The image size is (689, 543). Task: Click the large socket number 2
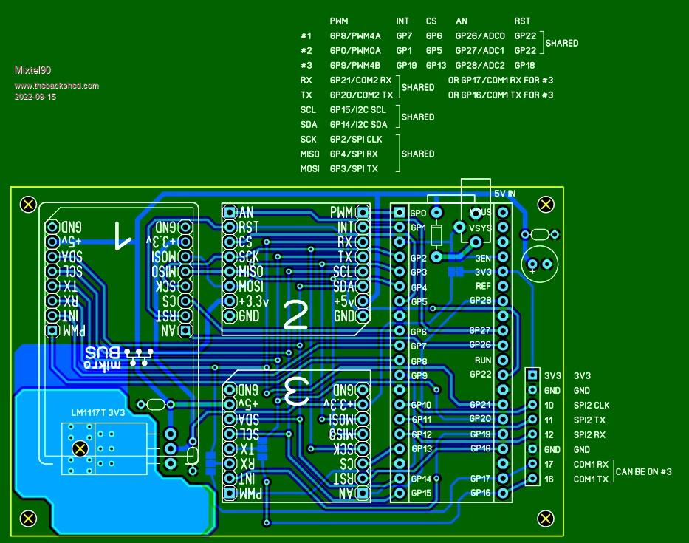click(295, 315)
